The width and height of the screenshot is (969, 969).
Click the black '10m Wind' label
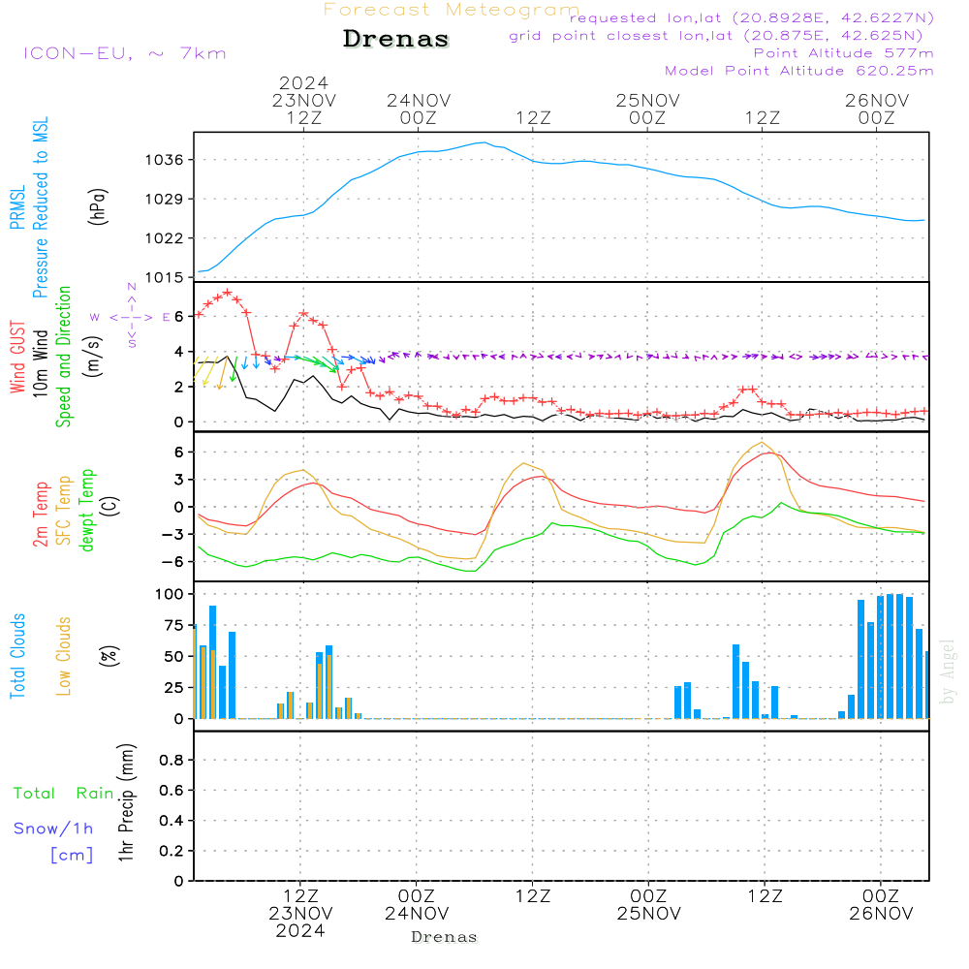coord(40,363)
